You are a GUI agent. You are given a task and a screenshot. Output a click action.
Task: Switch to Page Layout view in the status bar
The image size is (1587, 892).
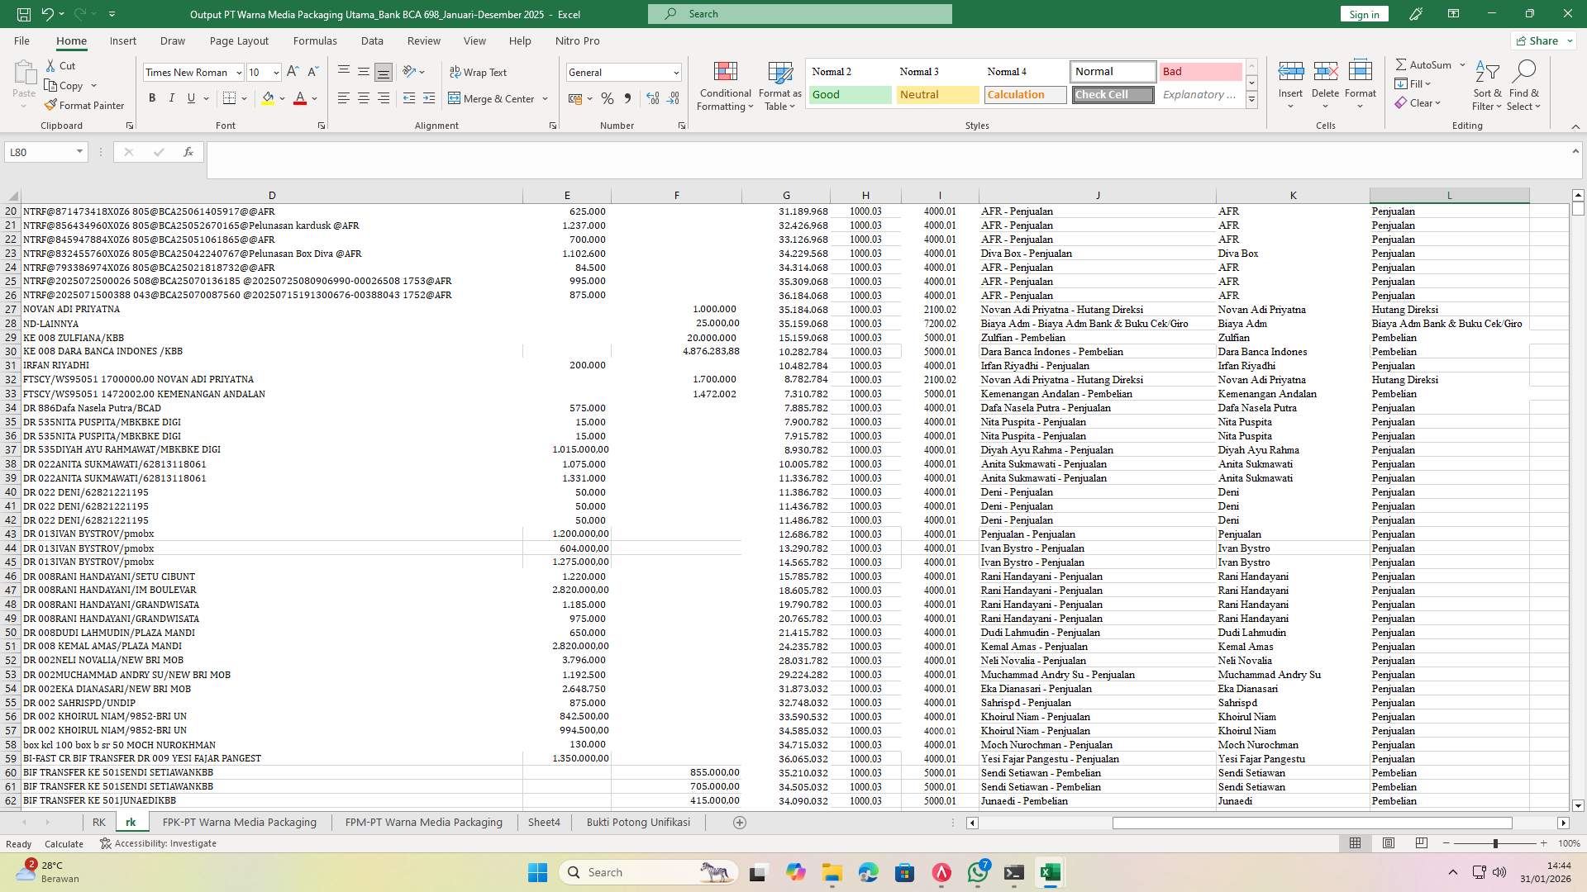pos(1389,843)
